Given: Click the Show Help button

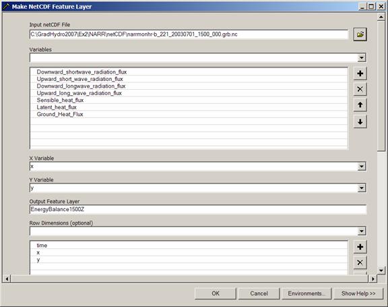Looking at the screenshot, I should pyautogui.click(x=358, y=294).
